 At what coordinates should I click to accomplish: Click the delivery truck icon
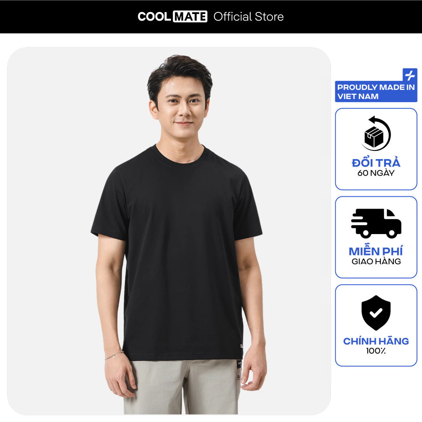376,223
